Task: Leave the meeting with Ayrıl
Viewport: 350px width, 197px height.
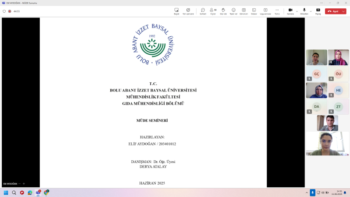Action: point(333,11)
